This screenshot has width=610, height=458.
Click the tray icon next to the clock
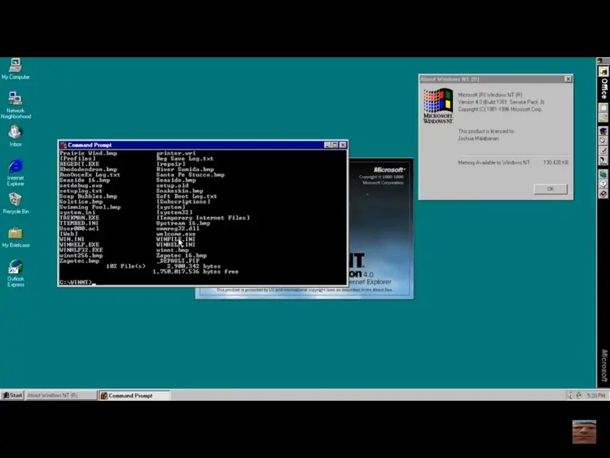coord(579,395)
